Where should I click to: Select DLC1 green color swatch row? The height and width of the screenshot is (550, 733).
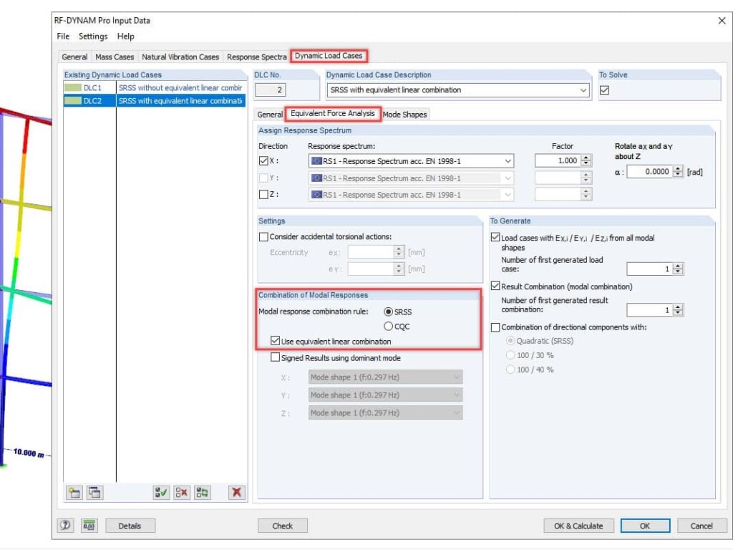[73, 87]
